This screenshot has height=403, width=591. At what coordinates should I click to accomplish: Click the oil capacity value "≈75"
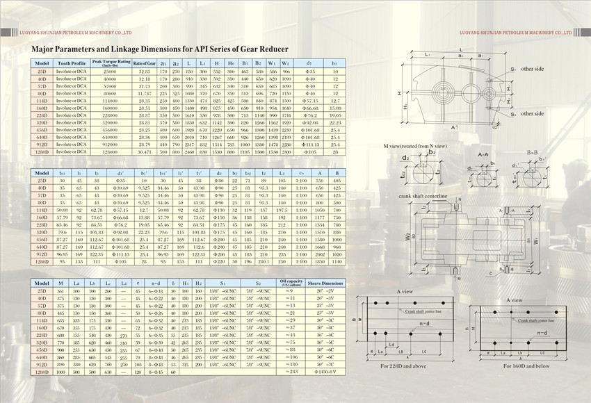[x=291, y=343]
